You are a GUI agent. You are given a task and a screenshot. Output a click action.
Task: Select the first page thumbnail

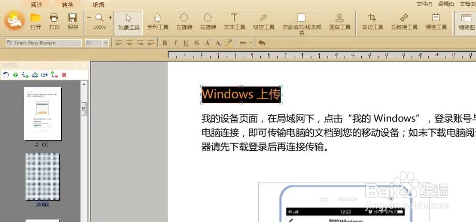click(42, 114)
